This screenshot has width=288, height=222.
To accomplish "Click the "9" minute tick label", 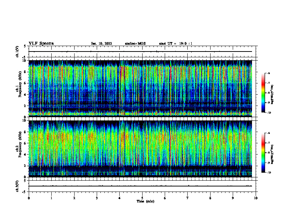I will 233,198.
